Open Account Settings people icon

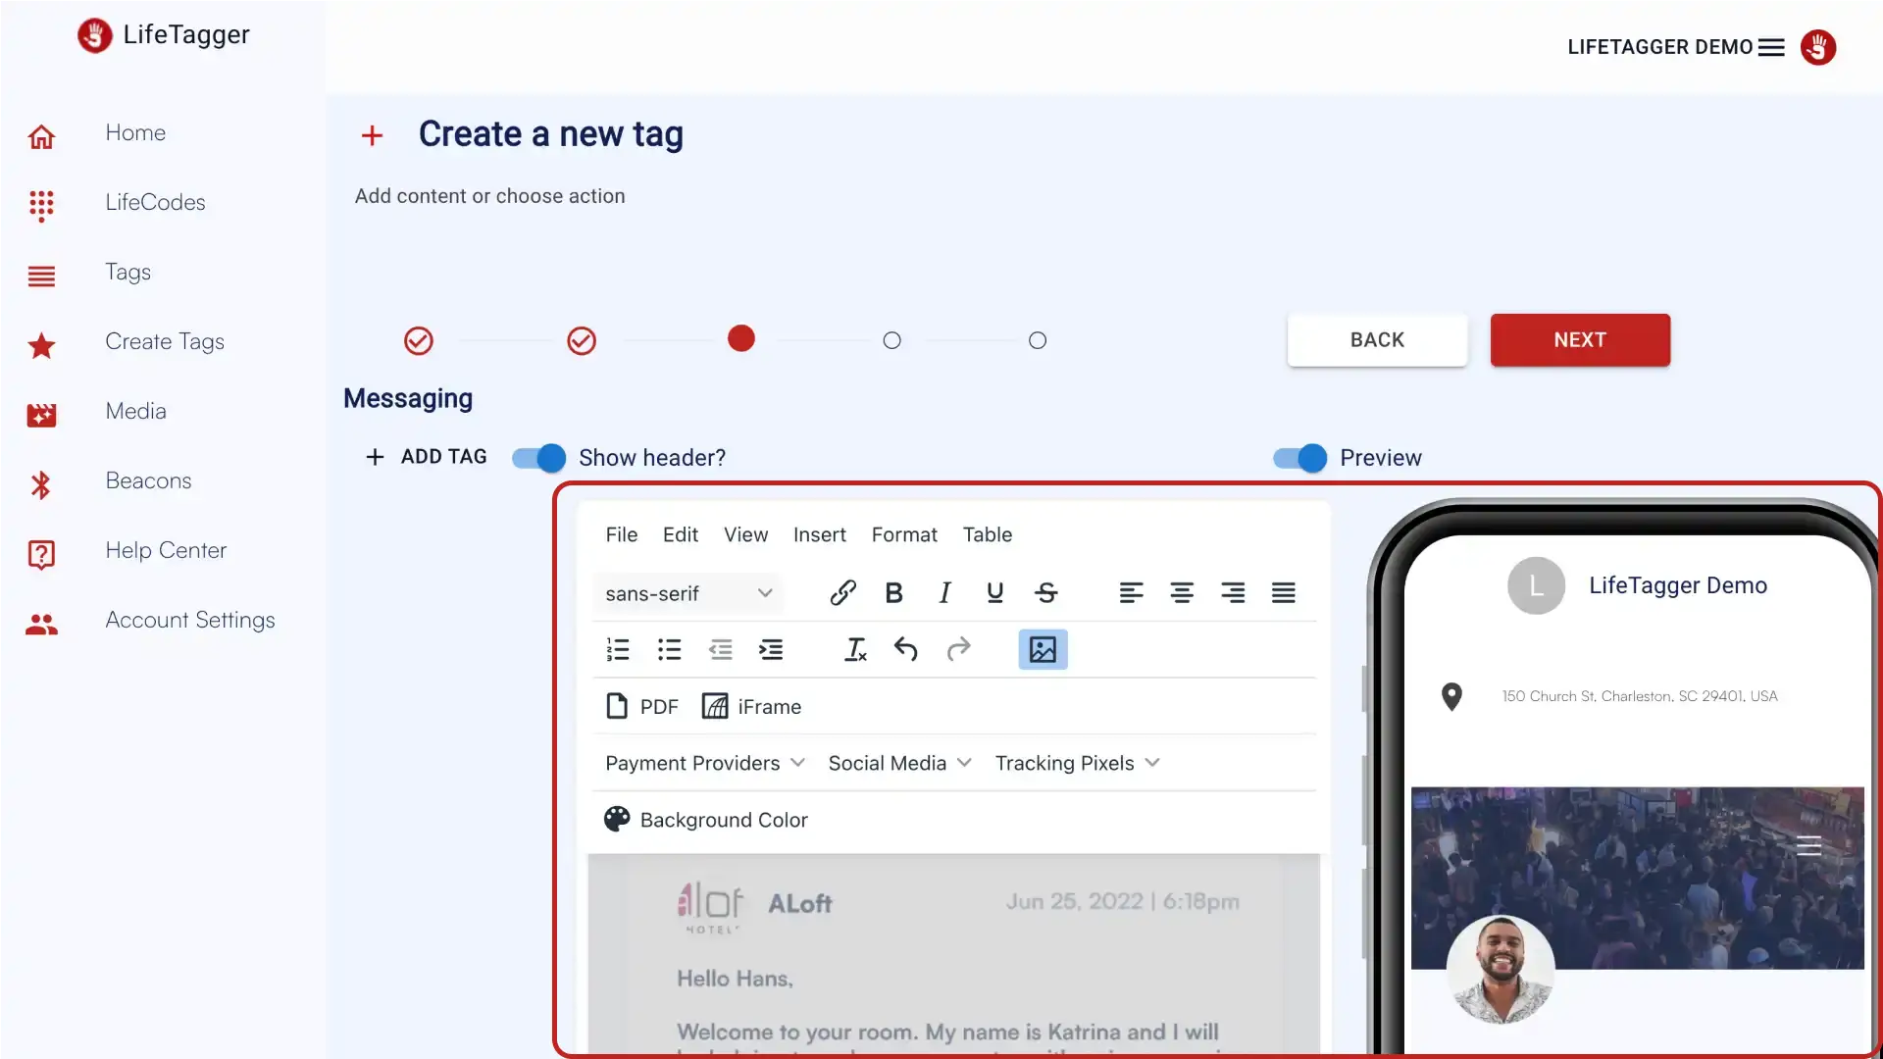coord(41,624)
